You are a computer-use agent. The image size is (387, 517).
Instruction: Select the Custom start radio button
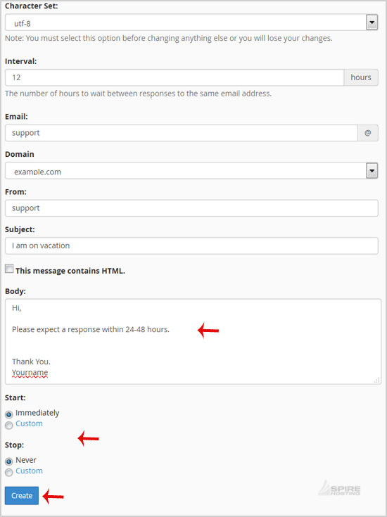9,426
